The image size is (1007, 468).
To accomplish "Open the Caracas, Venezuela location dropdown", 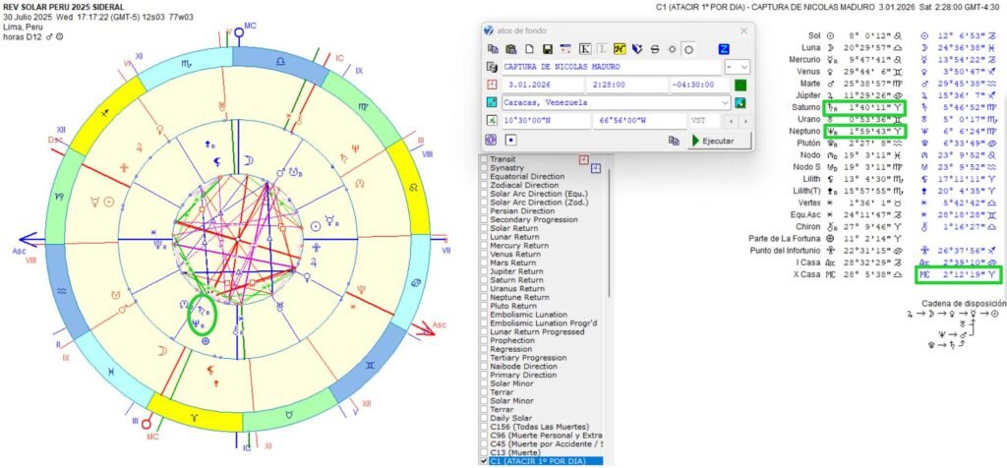I will coord(725,102).
